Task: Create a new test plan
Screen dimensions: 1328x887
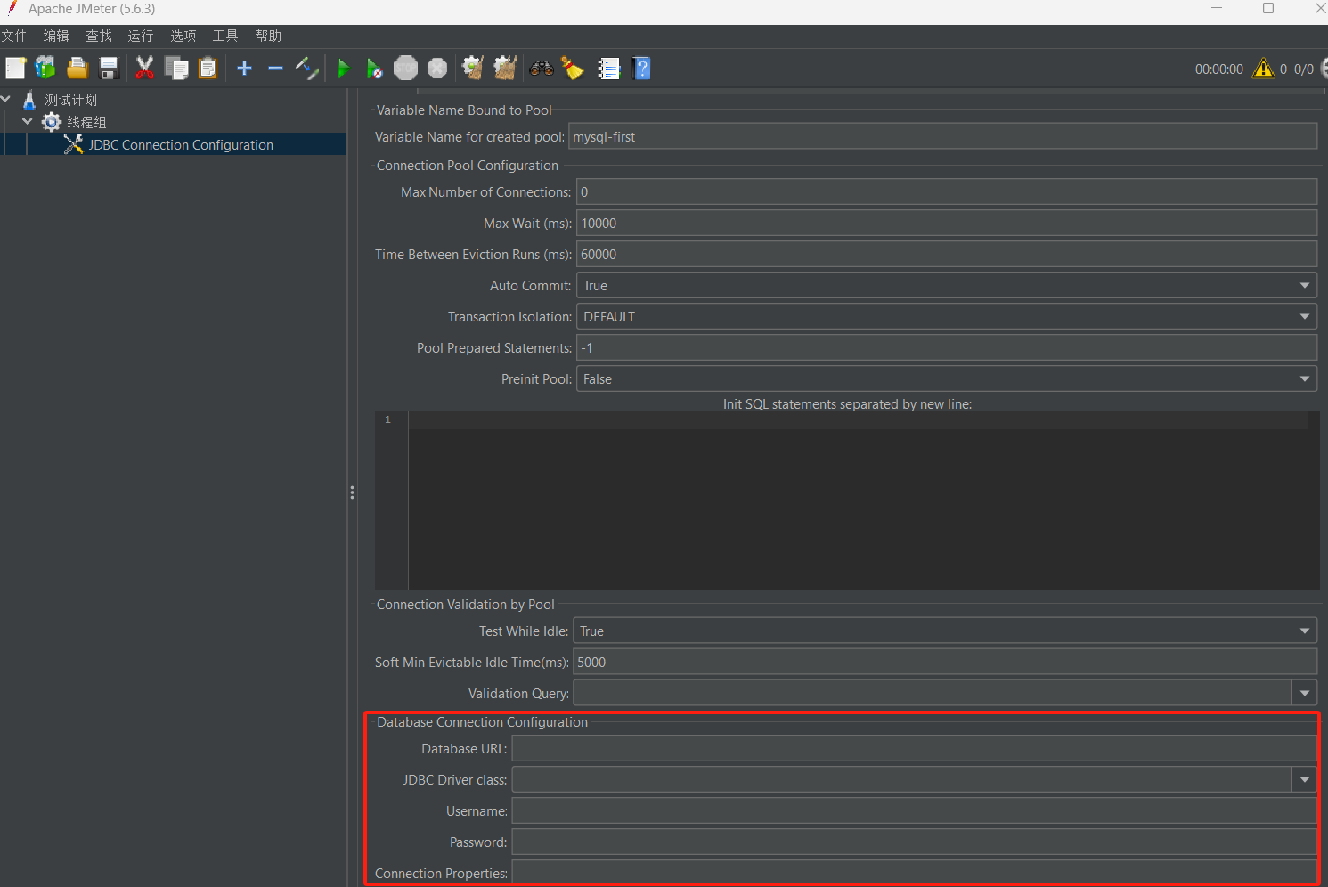Action: click(x=15, y=69)
